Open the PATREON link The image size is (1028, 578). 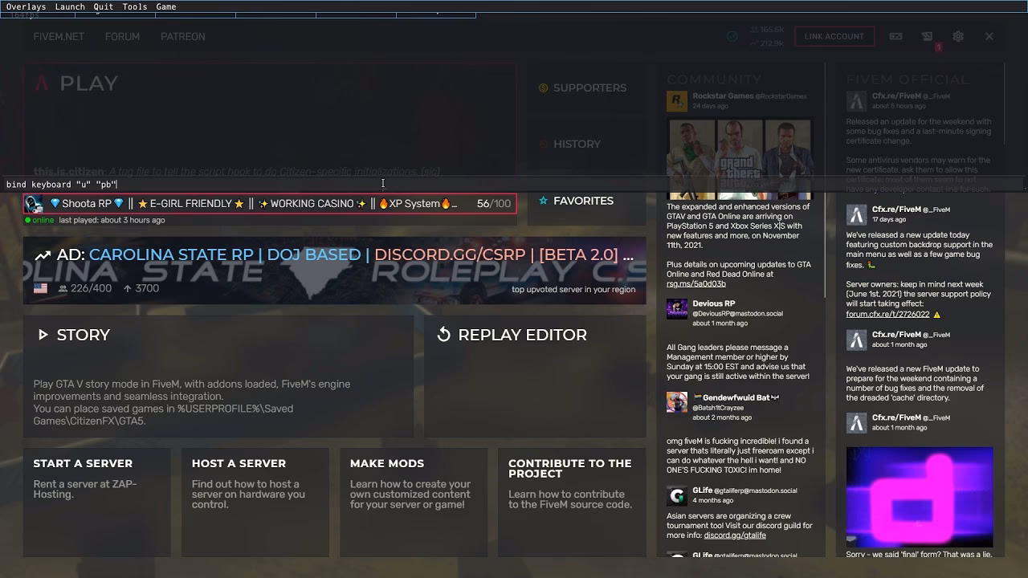tap(182, 37)
